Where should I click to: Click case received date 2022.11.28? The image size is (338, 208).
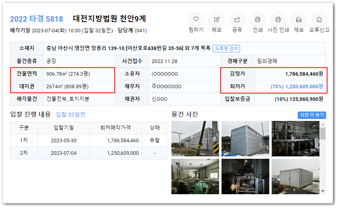tap(164, 61)
